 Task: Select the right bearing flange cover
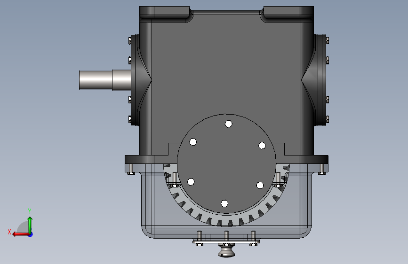point(321,80)
